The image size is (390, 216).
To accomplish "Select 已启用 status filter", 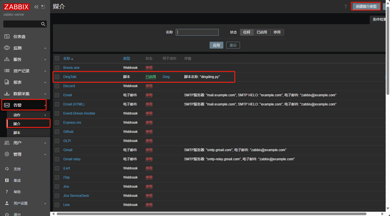I will click(x=262, y=32).
